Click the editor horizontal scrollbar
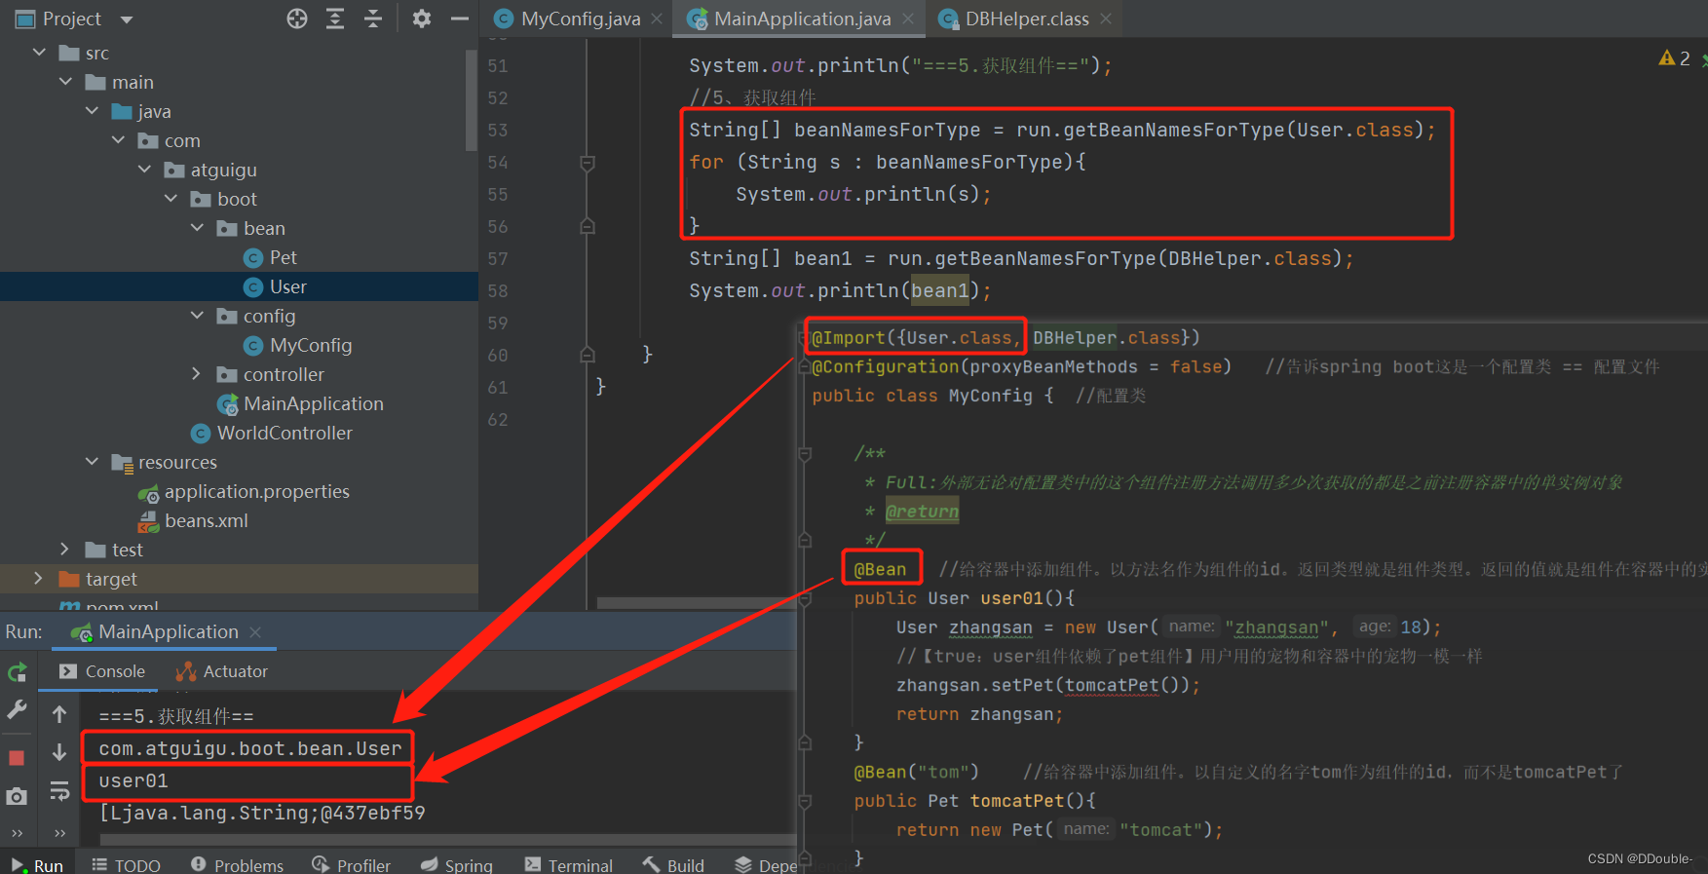 pyautogui.click(x=697, y=603)
